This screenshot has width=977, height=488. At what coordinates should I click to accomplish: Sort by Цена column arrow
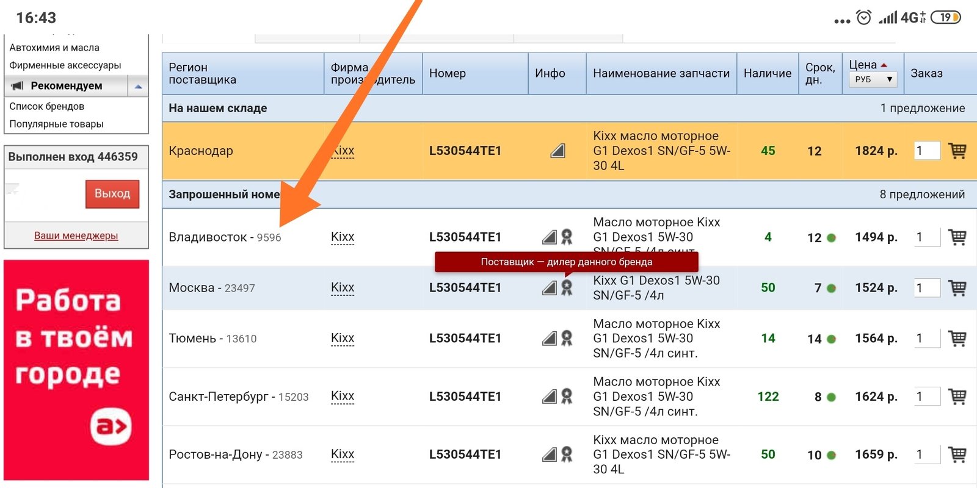884,65
